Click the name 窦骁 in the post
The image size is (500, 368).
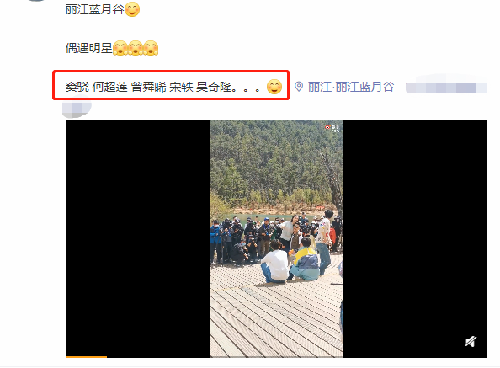coord(77,87)
